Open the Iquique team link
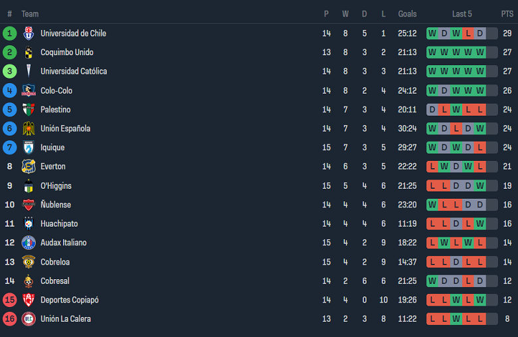This screenshot has width=518, height=337. click(x=54, y=148)
